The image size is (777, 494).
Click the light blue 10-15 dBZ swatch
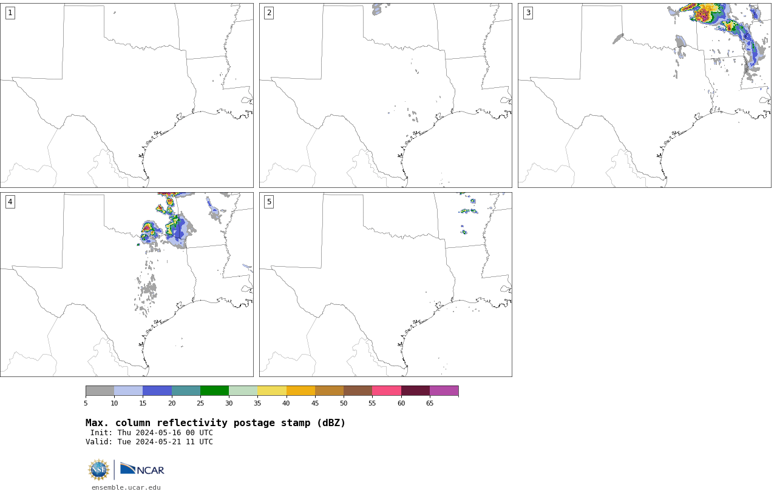[128, 390]
